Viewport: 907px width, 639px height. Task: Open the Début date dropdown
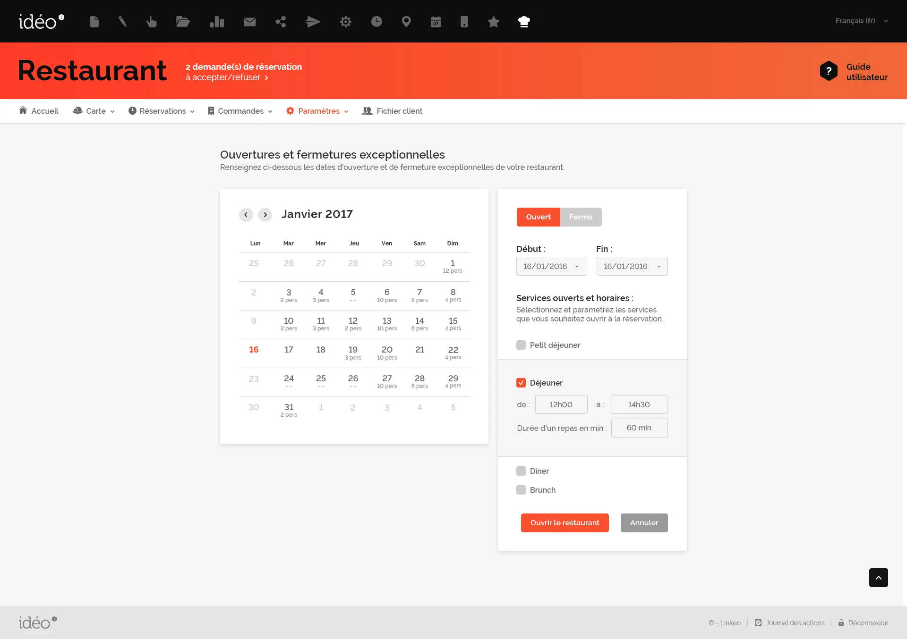pos(551,266)
